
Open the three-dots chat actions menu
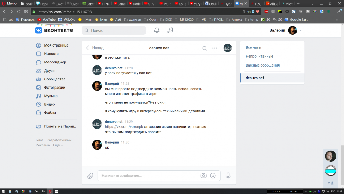point(215,48)
